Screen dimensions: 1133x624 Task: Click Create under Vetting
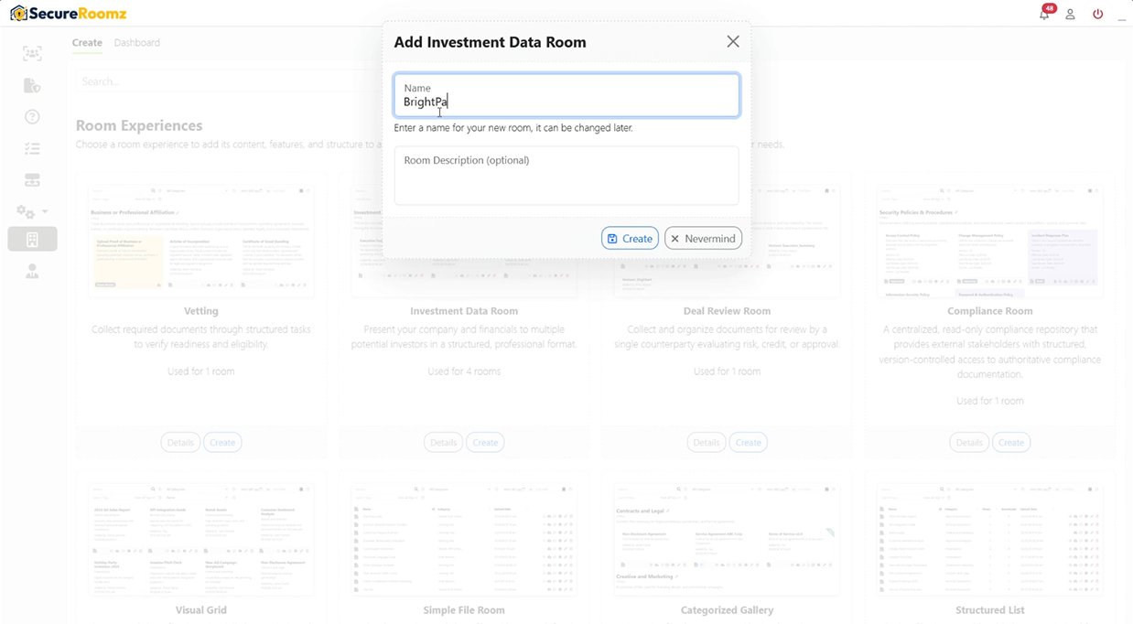pos(222,442)
